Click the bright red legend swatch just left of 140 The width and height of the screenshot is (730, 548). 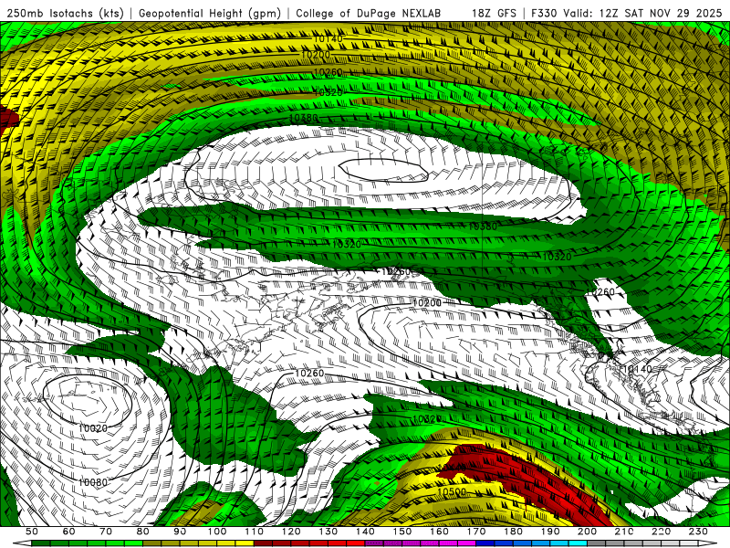point(356,543)
